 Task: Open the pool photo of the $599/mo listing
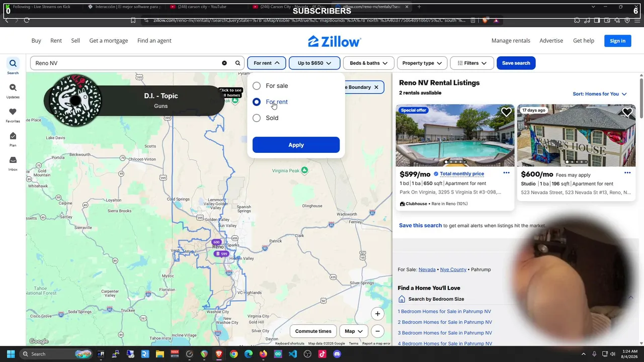455,135
